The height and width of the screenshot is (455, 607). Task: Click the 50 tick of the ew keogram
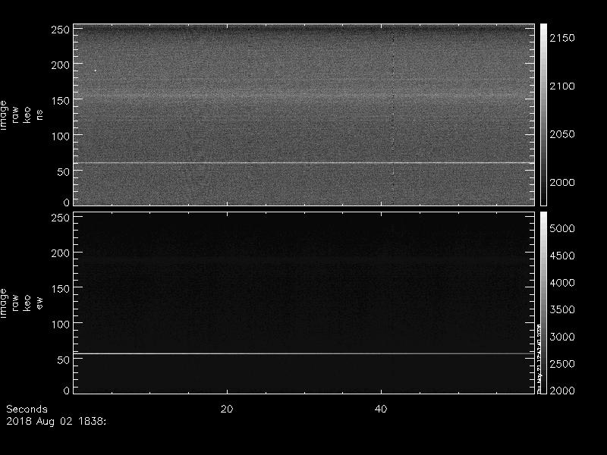click(x=63, y=359)
